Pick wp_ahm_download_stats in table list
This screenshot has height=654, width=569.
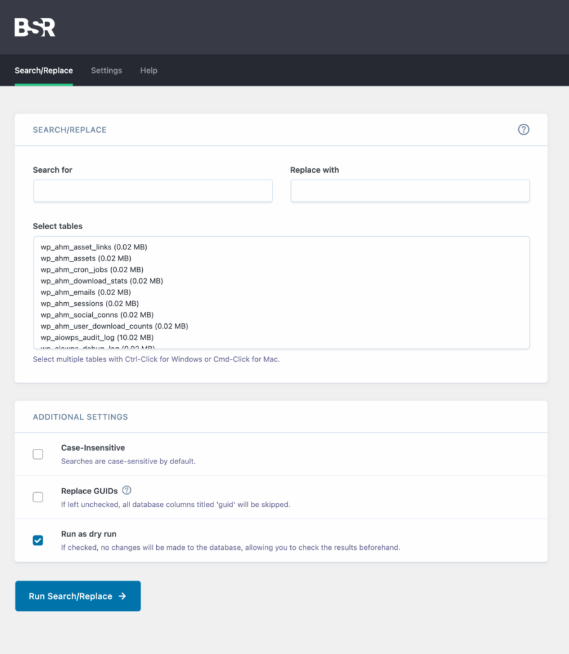click(102, 281)
